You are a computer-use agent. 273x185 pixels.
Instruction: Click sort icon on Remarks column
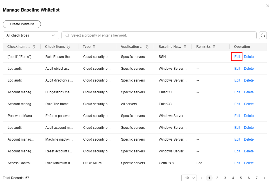click(214, 47)
